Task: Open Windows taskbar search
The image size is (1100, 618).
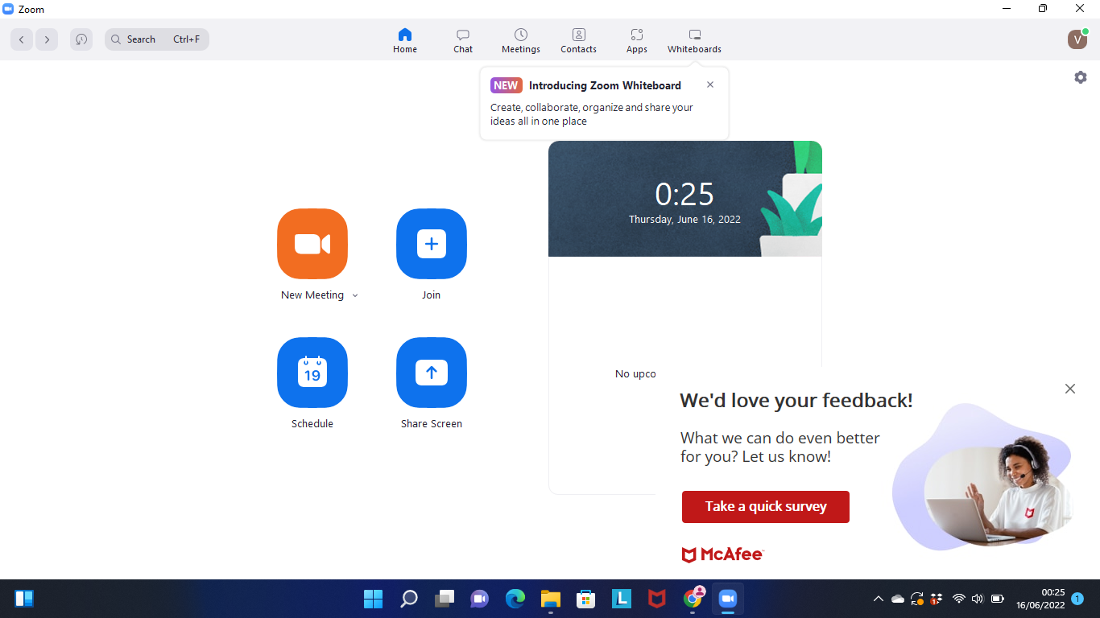Action: click(409, 599)
